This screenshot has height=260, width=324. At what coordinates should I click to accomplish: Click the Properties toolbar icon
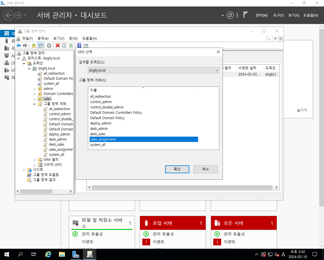pos(64,45)
